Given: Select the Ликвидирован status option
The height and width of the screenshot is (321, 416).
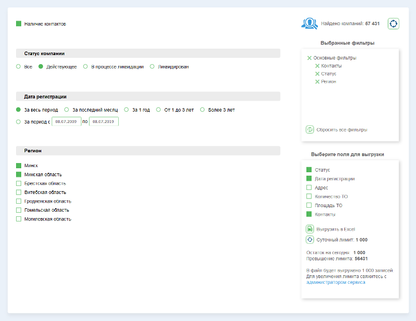Looking at the screenshot, I should [153, 67].
